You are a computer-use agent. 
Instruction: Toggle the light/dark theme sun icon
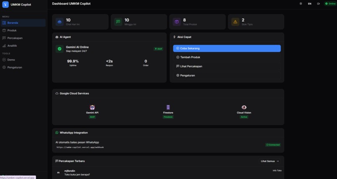click(301, 4)
